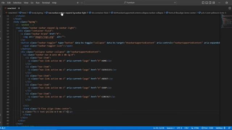Screen dimensions: 232x130
Task: Open the Run menu
Action: (38, 3)
